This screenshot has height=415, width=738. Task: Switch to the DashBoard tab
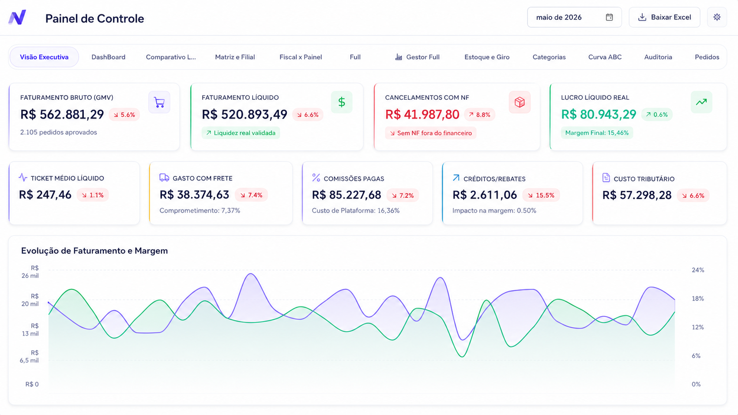108,57
